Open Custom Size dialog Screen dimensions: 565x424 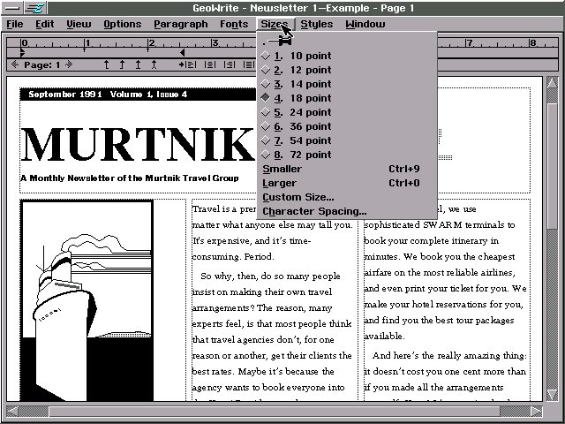click(x=347, y=197)
